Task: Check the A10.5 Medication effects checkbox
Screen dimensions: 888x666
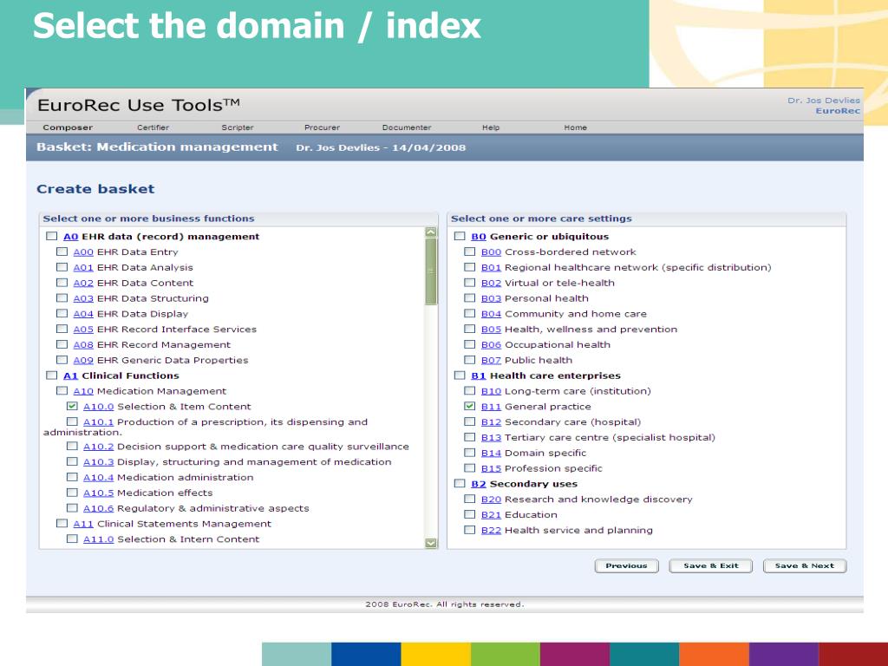Action: pos(72,493)
